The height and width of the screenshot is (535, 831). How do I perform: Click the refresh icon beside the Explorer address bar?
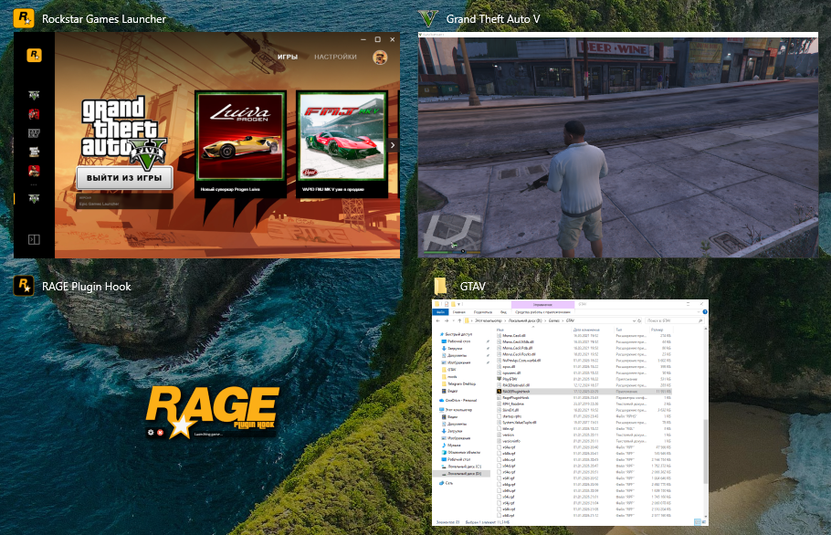(x=639, y=320)
